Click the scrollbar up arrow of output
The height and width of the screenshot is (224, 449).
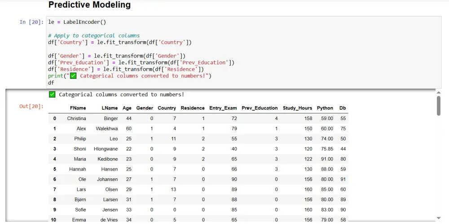point(439,92)
